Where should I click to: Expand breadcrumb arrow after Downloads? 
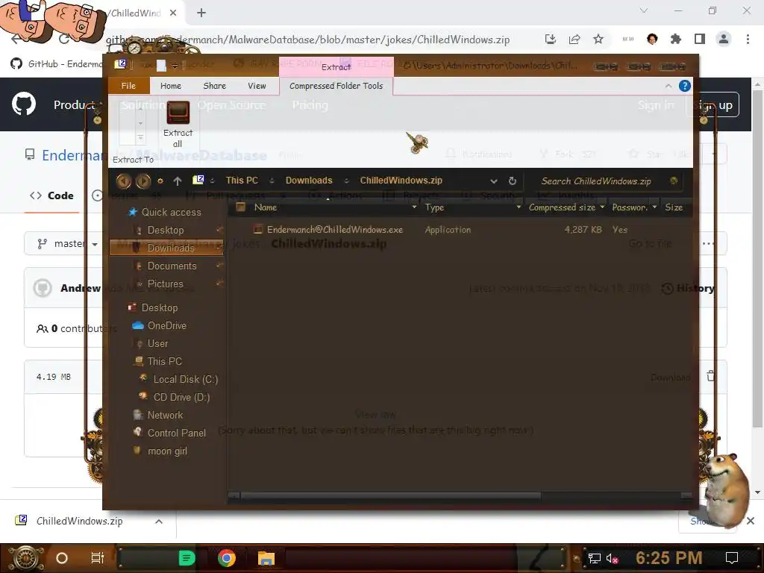click(x=346, y=181)
